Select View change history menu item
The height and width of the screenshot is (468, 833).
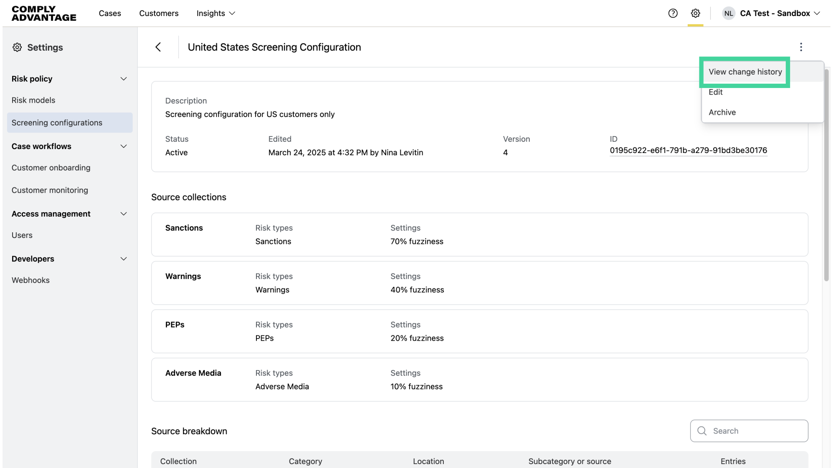coord(745,72)
